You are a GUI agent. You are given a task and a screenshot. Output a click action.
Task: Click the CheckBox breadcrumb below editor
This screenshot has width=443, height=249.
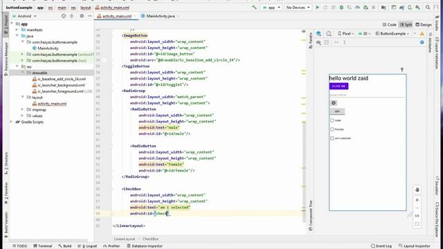[150, 239]
